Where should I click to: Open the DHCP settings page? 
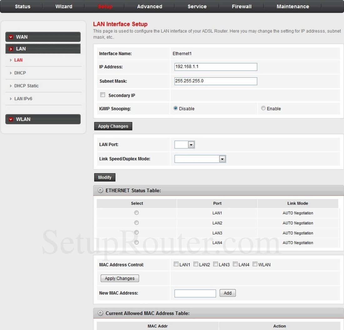pyautogui.click(x=20, y=73)
